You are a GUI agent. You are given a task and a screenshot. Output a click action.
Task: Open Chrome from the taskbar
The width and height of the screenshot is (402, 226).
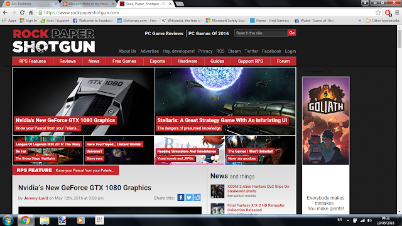pyautogui.click(x=25, y=220)
